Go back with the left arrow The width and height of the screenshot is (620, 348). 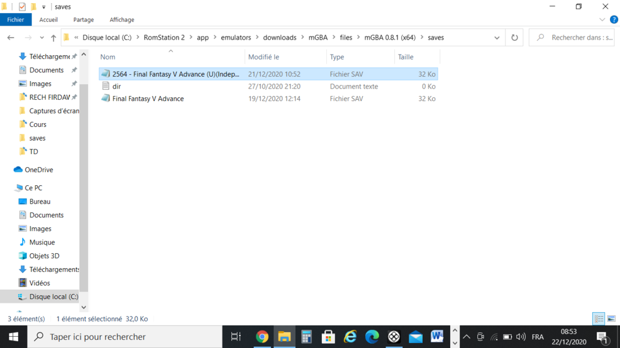11,38
